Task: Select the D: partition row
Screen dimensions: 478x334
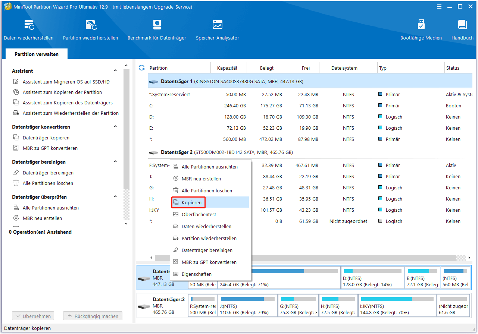Action: 310,117
